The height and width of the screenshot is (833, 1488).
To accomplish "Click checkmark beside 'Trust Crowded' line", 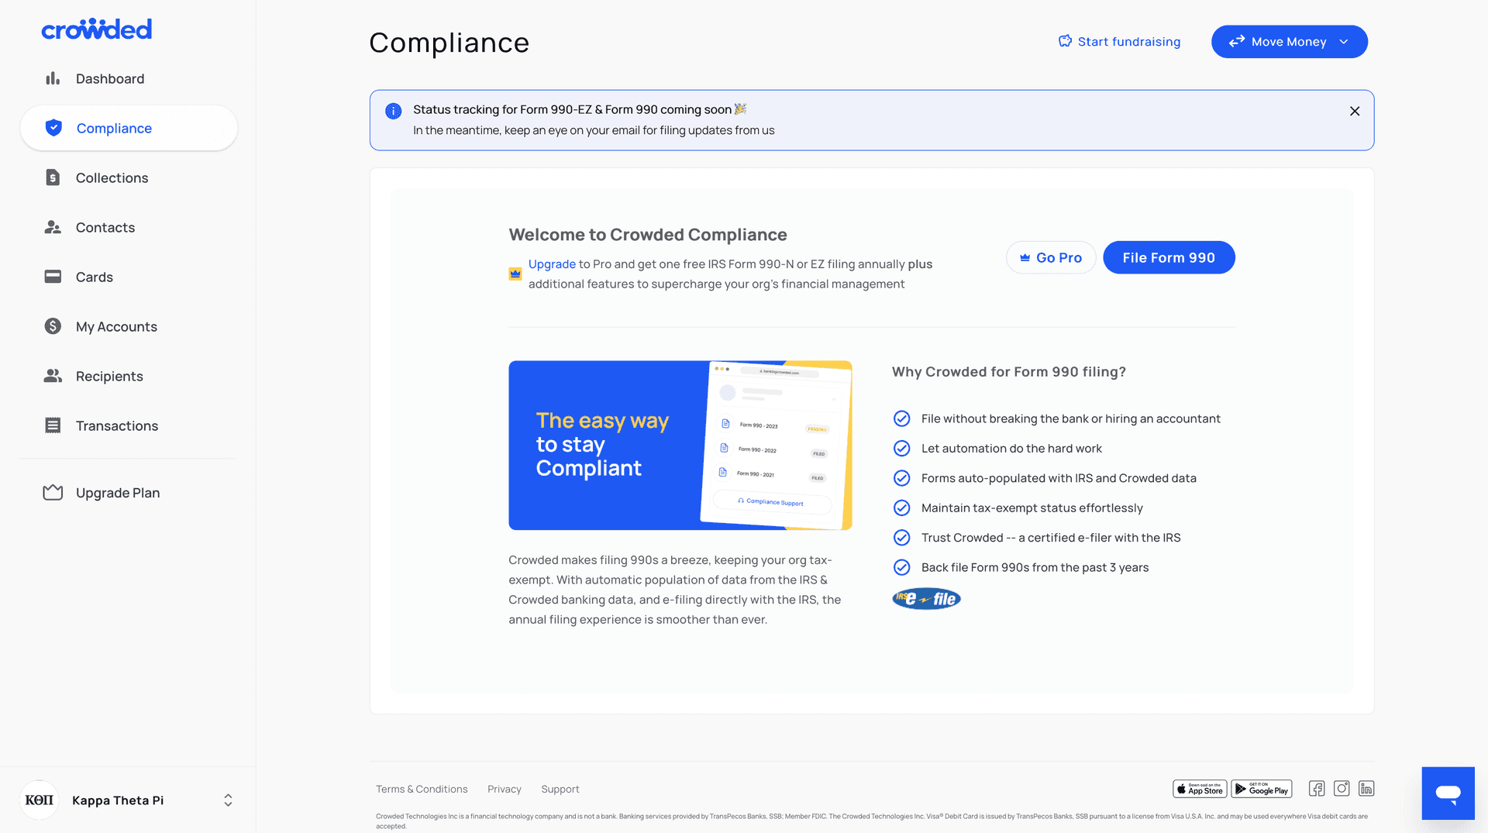I will point(902,538).
